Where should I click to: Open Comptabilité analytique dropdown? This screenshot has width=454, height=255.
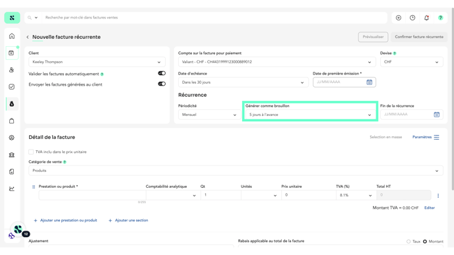173,195
